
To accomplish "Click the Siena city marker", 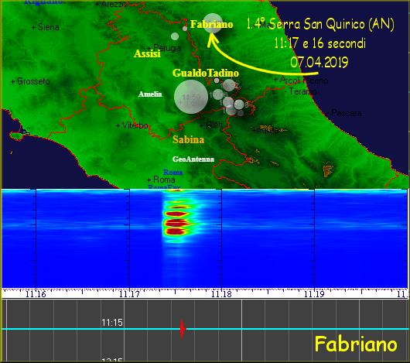I will click(46, 27).
